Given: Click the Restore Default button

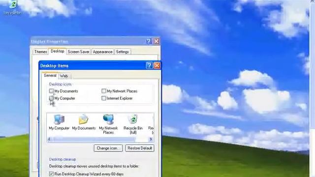Looking at the screenshot, I should [140, 148].
